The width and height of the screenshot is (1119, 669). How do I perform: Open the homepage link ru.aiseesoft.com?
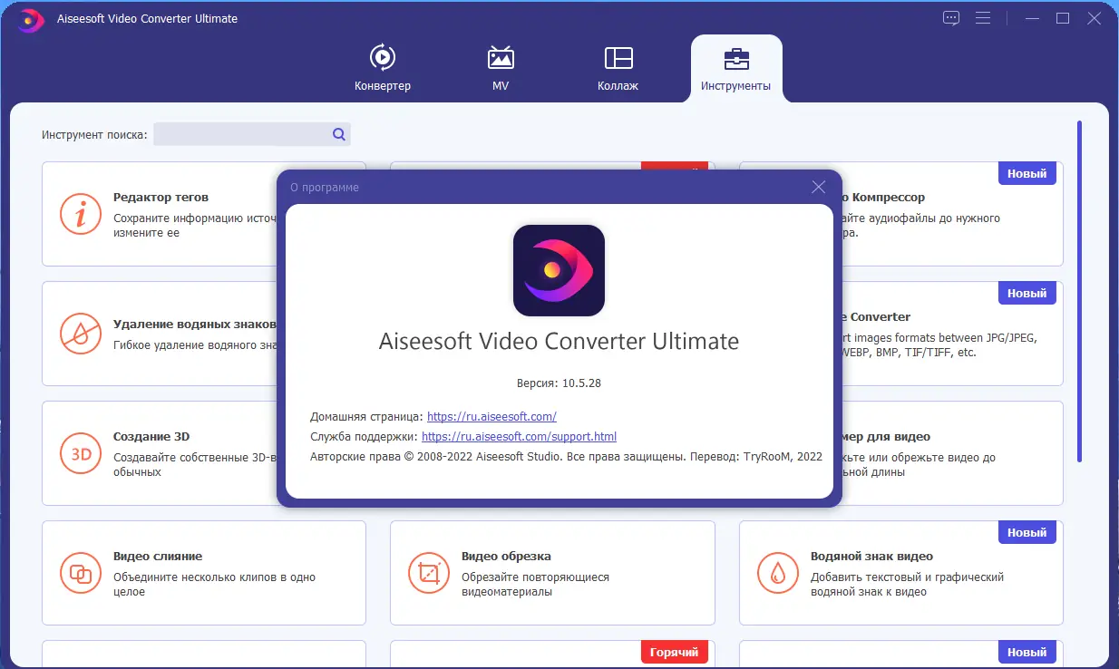point(492,416)
